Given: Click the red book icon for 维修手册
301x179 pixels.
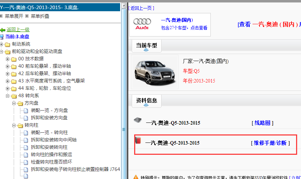Looking at the screenshot, I should click(x=138, y=140).
